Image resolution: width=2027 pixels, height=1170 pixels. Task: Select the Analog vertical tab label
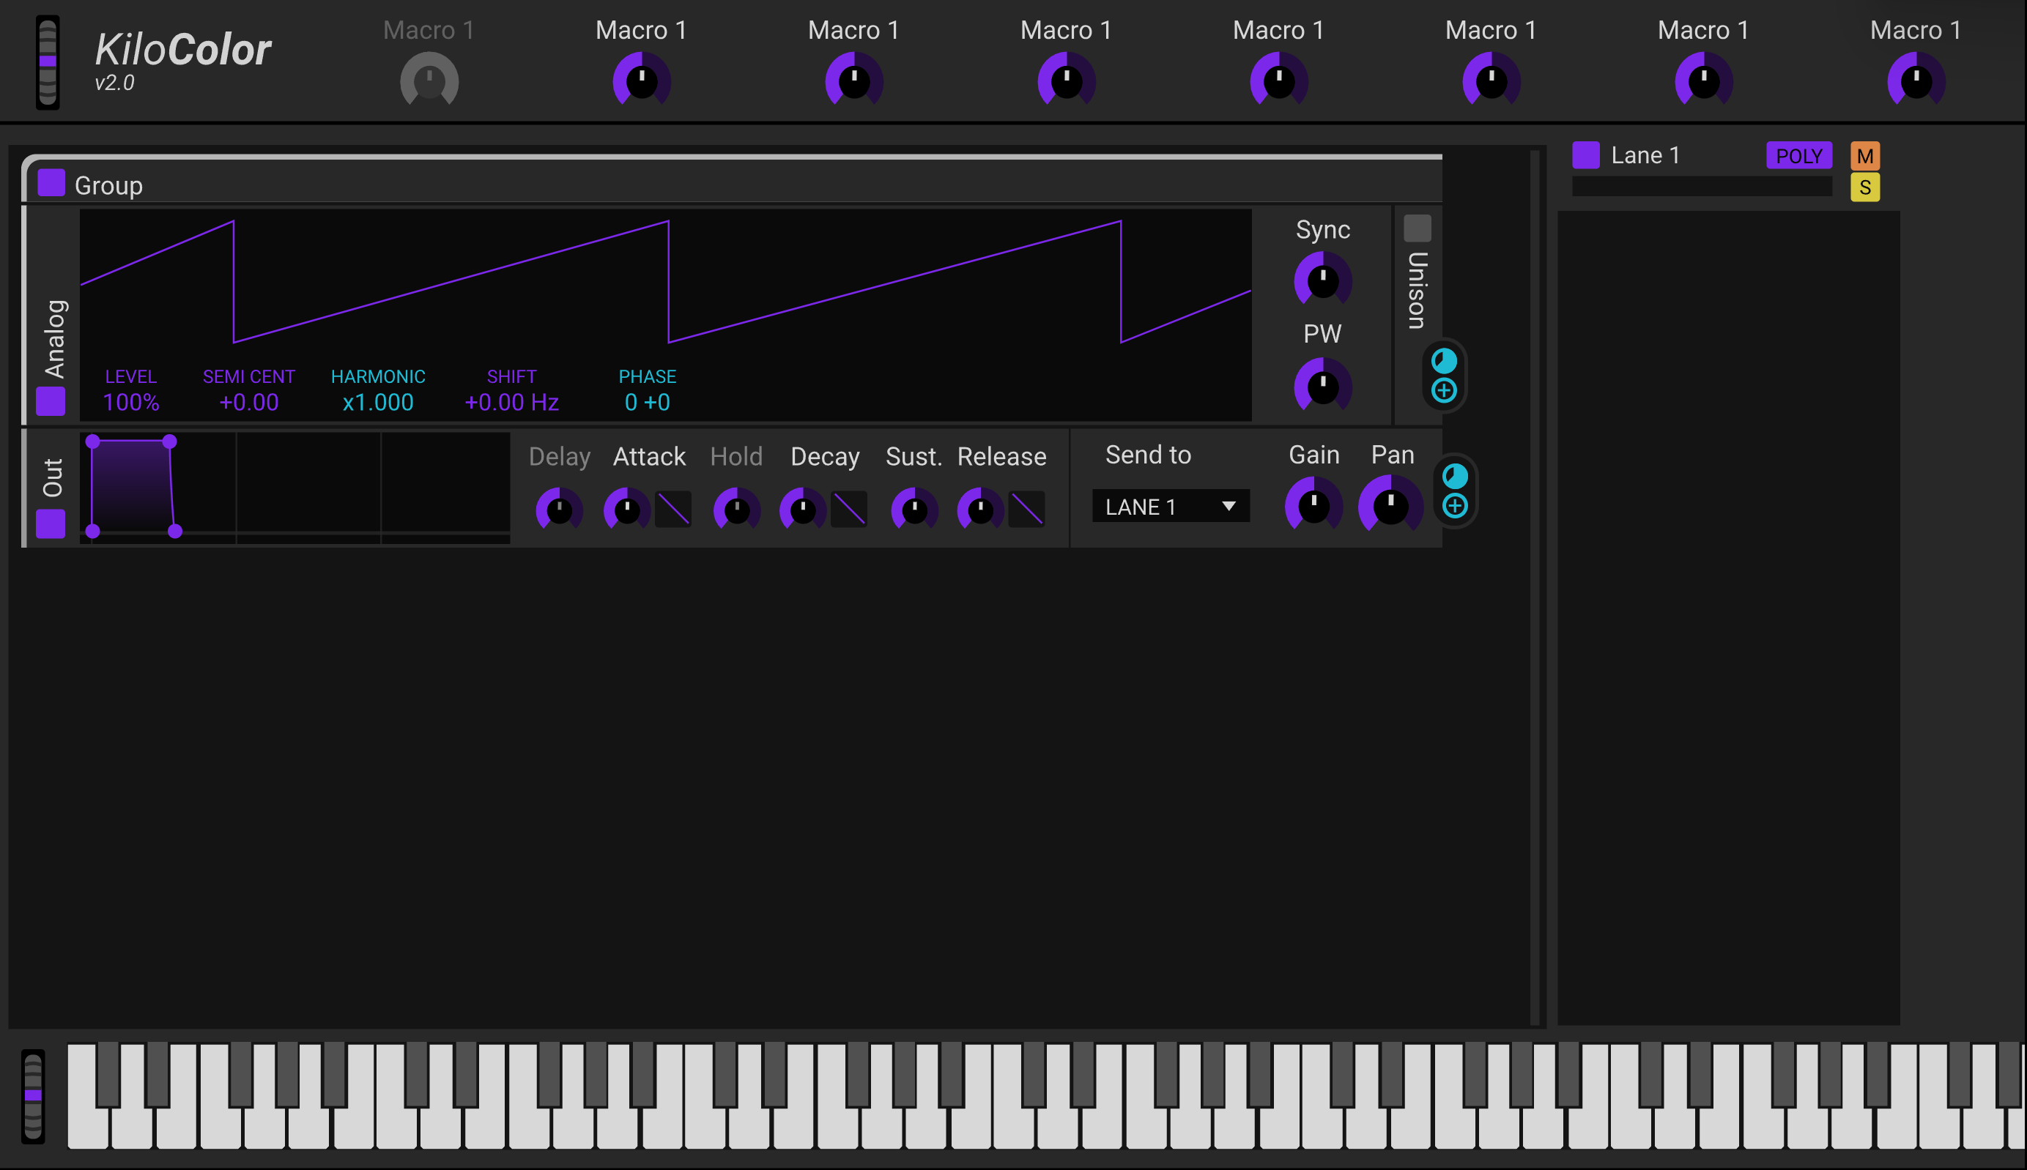pyautogui.click(x=54, y=338)
